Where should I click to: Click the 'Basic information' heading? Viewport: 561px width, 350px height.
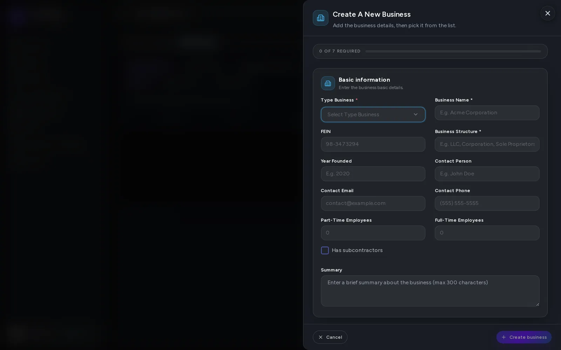click(364, 80)
